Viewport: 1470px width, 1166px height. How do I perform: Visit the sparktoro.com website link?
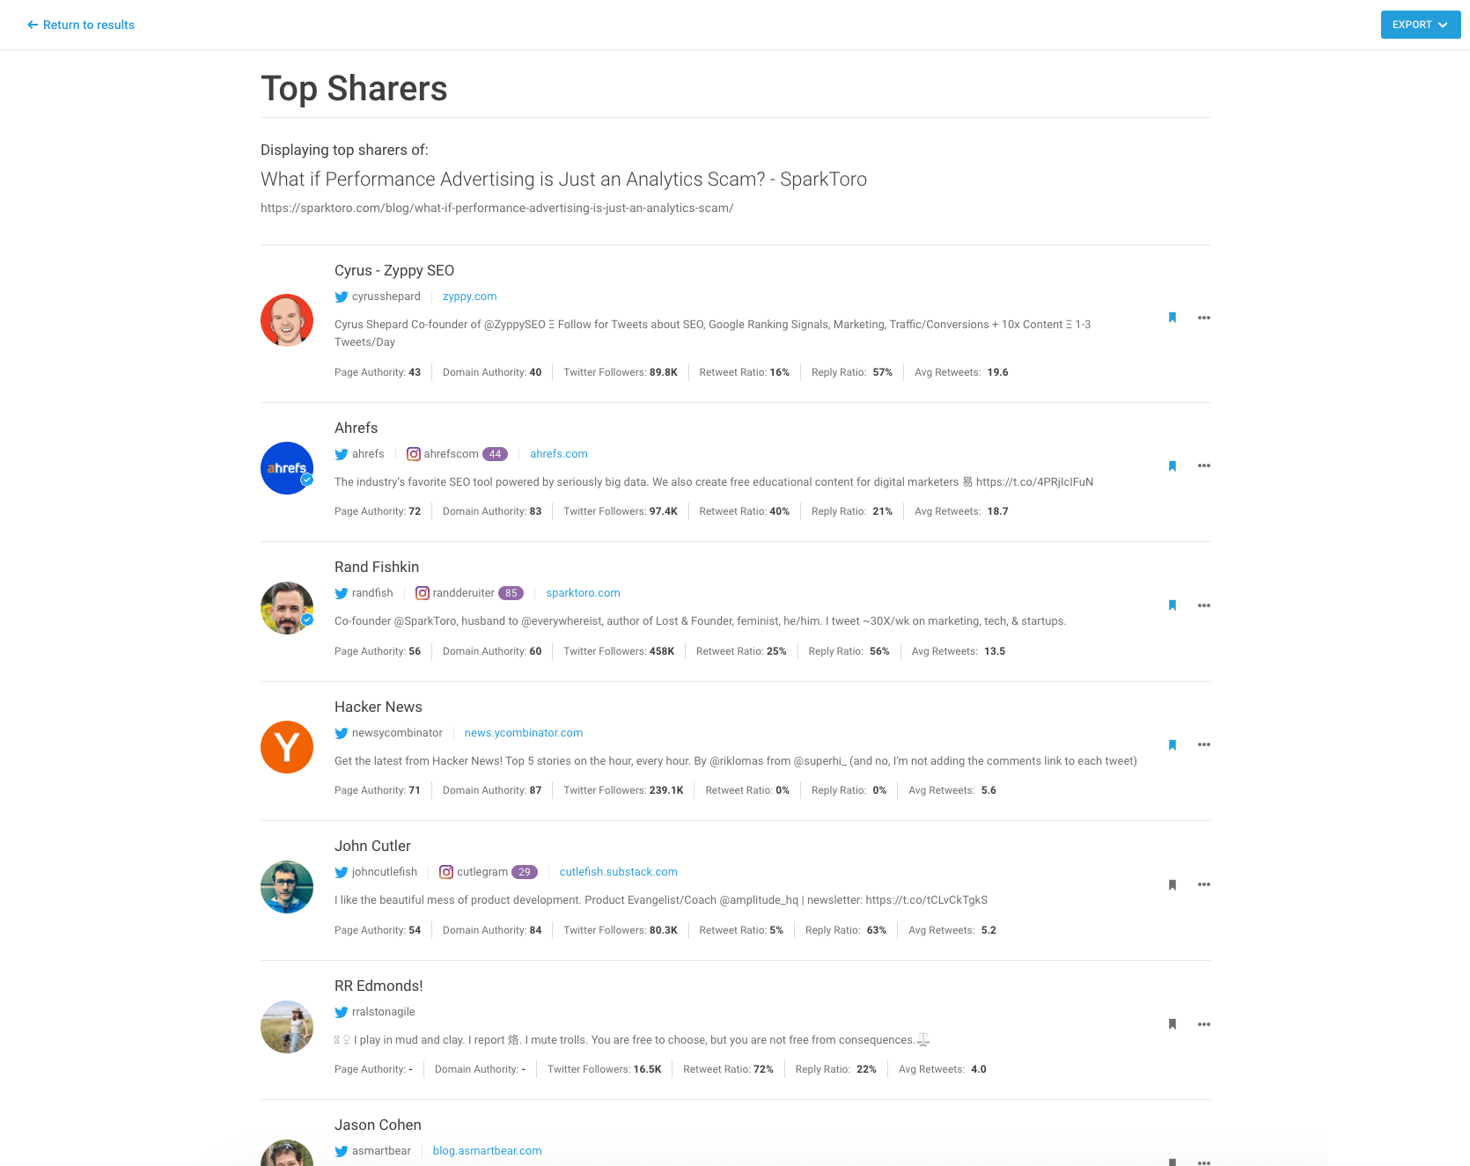coord(583,593)
